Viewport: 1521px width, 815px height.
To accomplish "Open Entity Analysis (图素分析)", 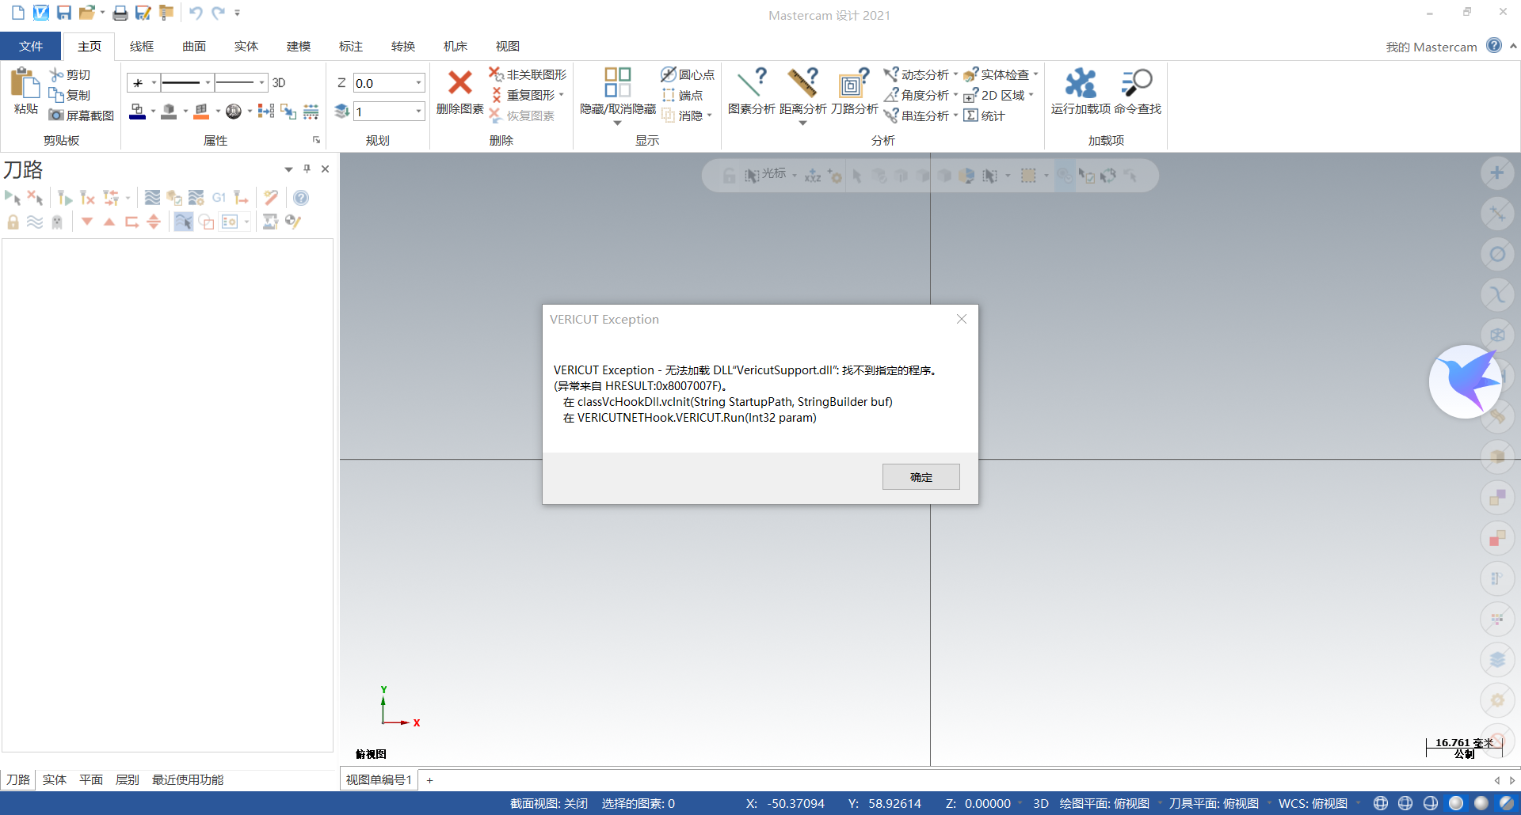I will click(x=751, y=92).
